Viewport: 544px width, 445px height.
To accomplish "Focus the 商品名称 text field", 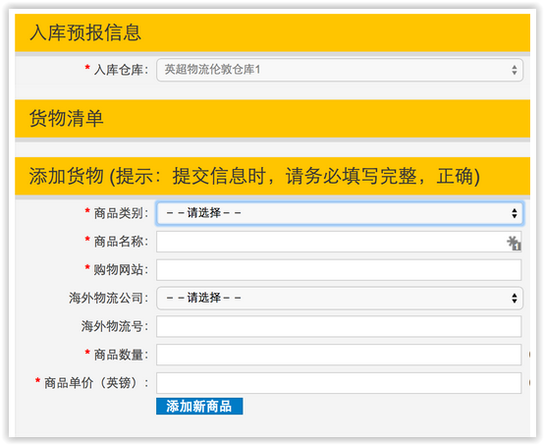I will 339,242.
